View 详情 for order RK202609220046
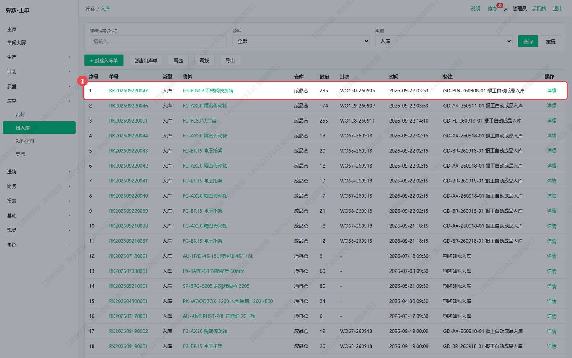 coord(551,106)
